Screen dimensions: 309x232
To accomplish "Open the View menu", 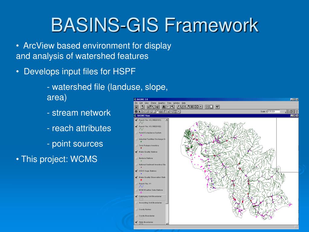I will [x=147, y=103].
